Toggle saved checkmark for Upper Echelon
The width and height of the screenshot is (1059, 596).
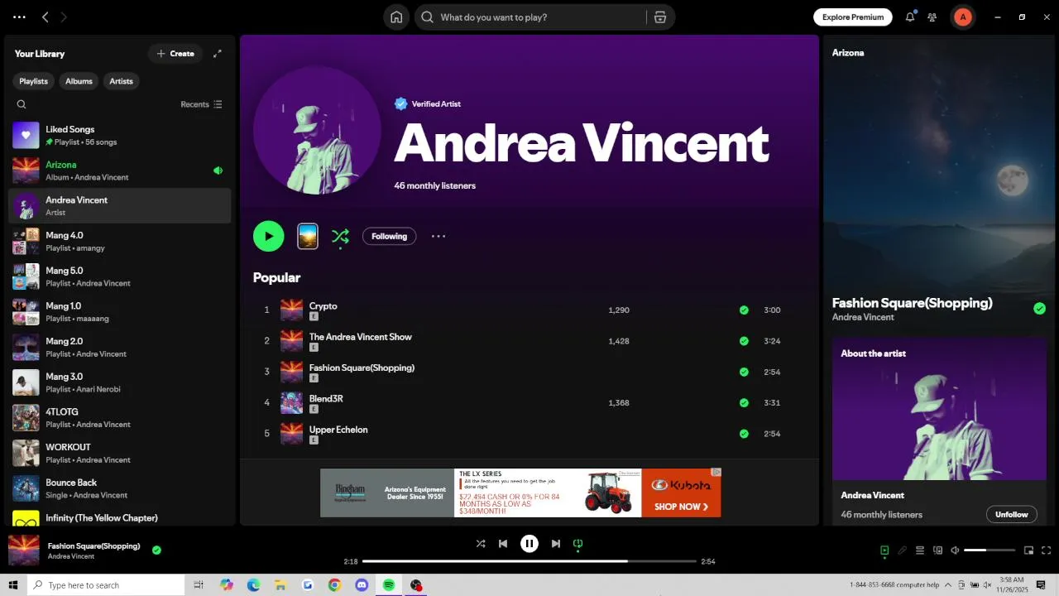[x=744, y=434]
